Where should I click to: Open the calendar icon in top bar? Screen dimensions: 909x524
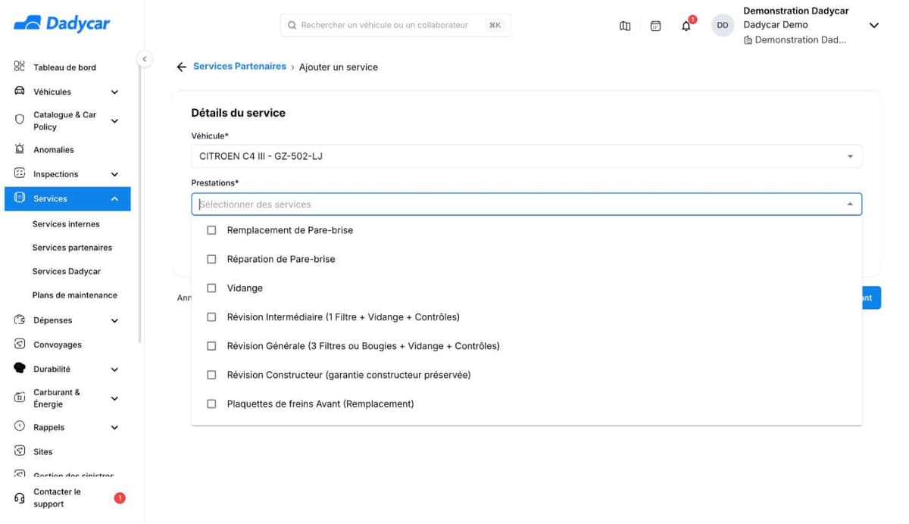[x=656, y=26]
